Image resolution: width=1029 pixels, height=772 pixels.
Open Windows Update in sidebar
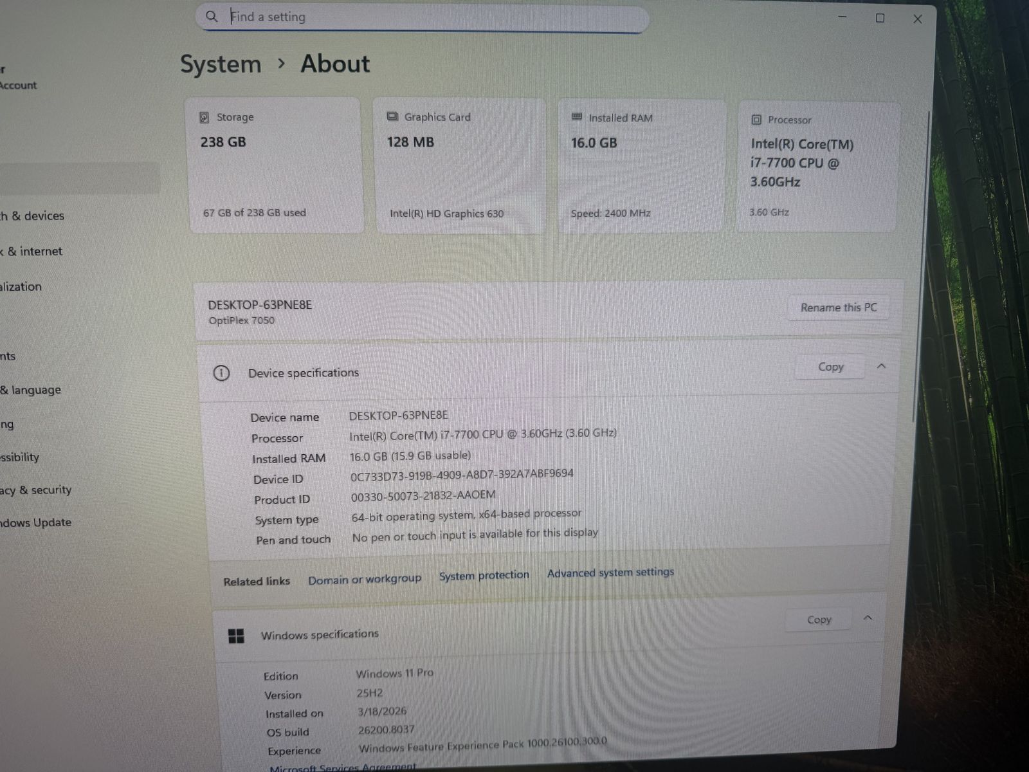click(x=36, y=522)
